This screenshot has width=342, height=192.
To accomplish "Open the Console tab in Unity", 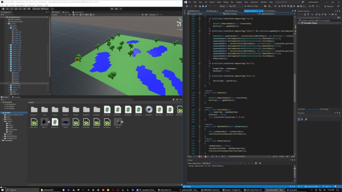I will pyautogui.click(x=16, y=97).
